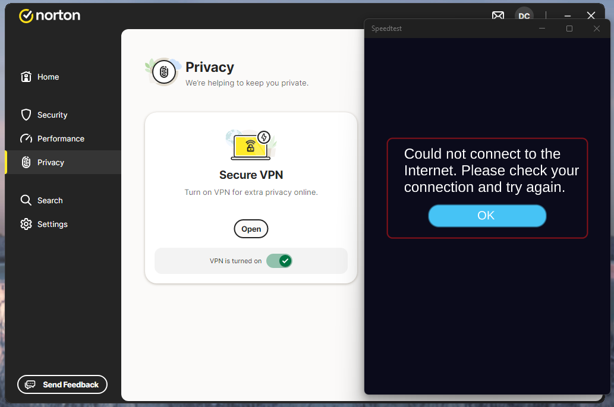Click the Security shield icon
614x407 pixels.
(26, 115)
